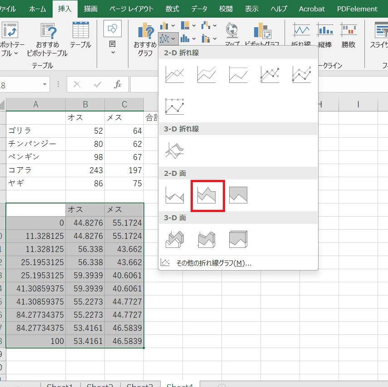Select column C header

click(124, 104)
